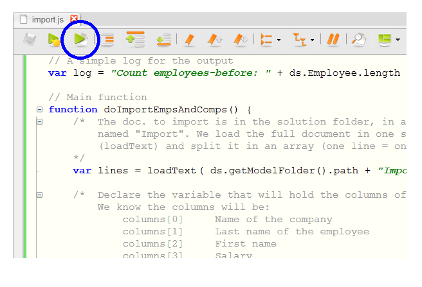Screen dimensions: 422x287
Task: Collapse the 'Declare the variable' comment block
Action: tap(40, 195)
